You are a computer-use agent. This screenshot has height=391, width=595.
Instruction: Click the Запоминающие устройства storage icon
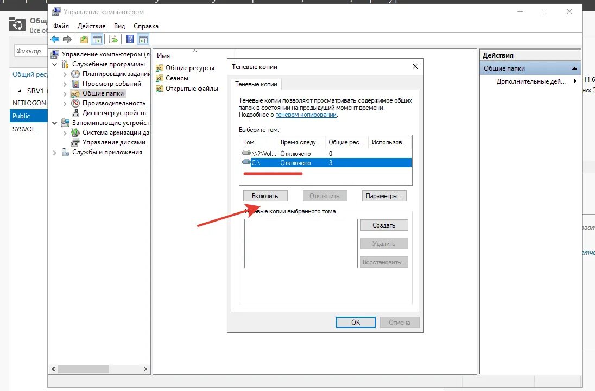65,123
